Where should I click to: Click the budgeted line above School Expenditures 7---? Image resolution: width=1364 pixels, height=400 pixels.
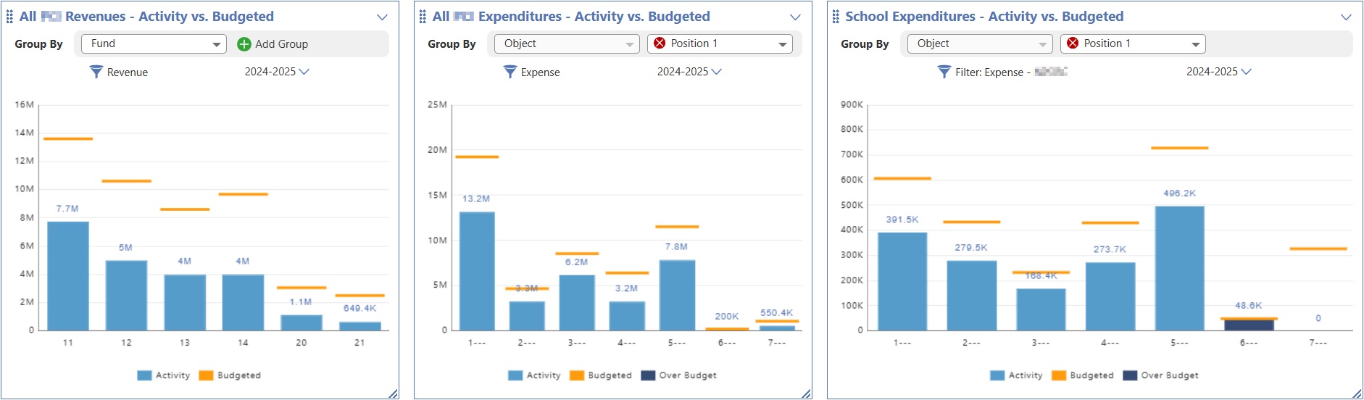click(x=1318, y=249)
